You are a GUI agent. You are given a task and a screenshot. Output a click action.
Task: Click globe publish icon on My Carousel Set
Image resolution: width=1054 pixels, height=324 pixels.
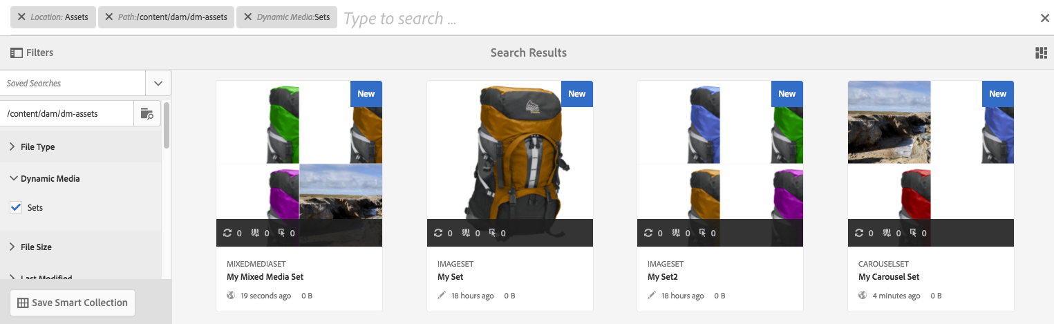pyautogui.click(x=863, y=295)
